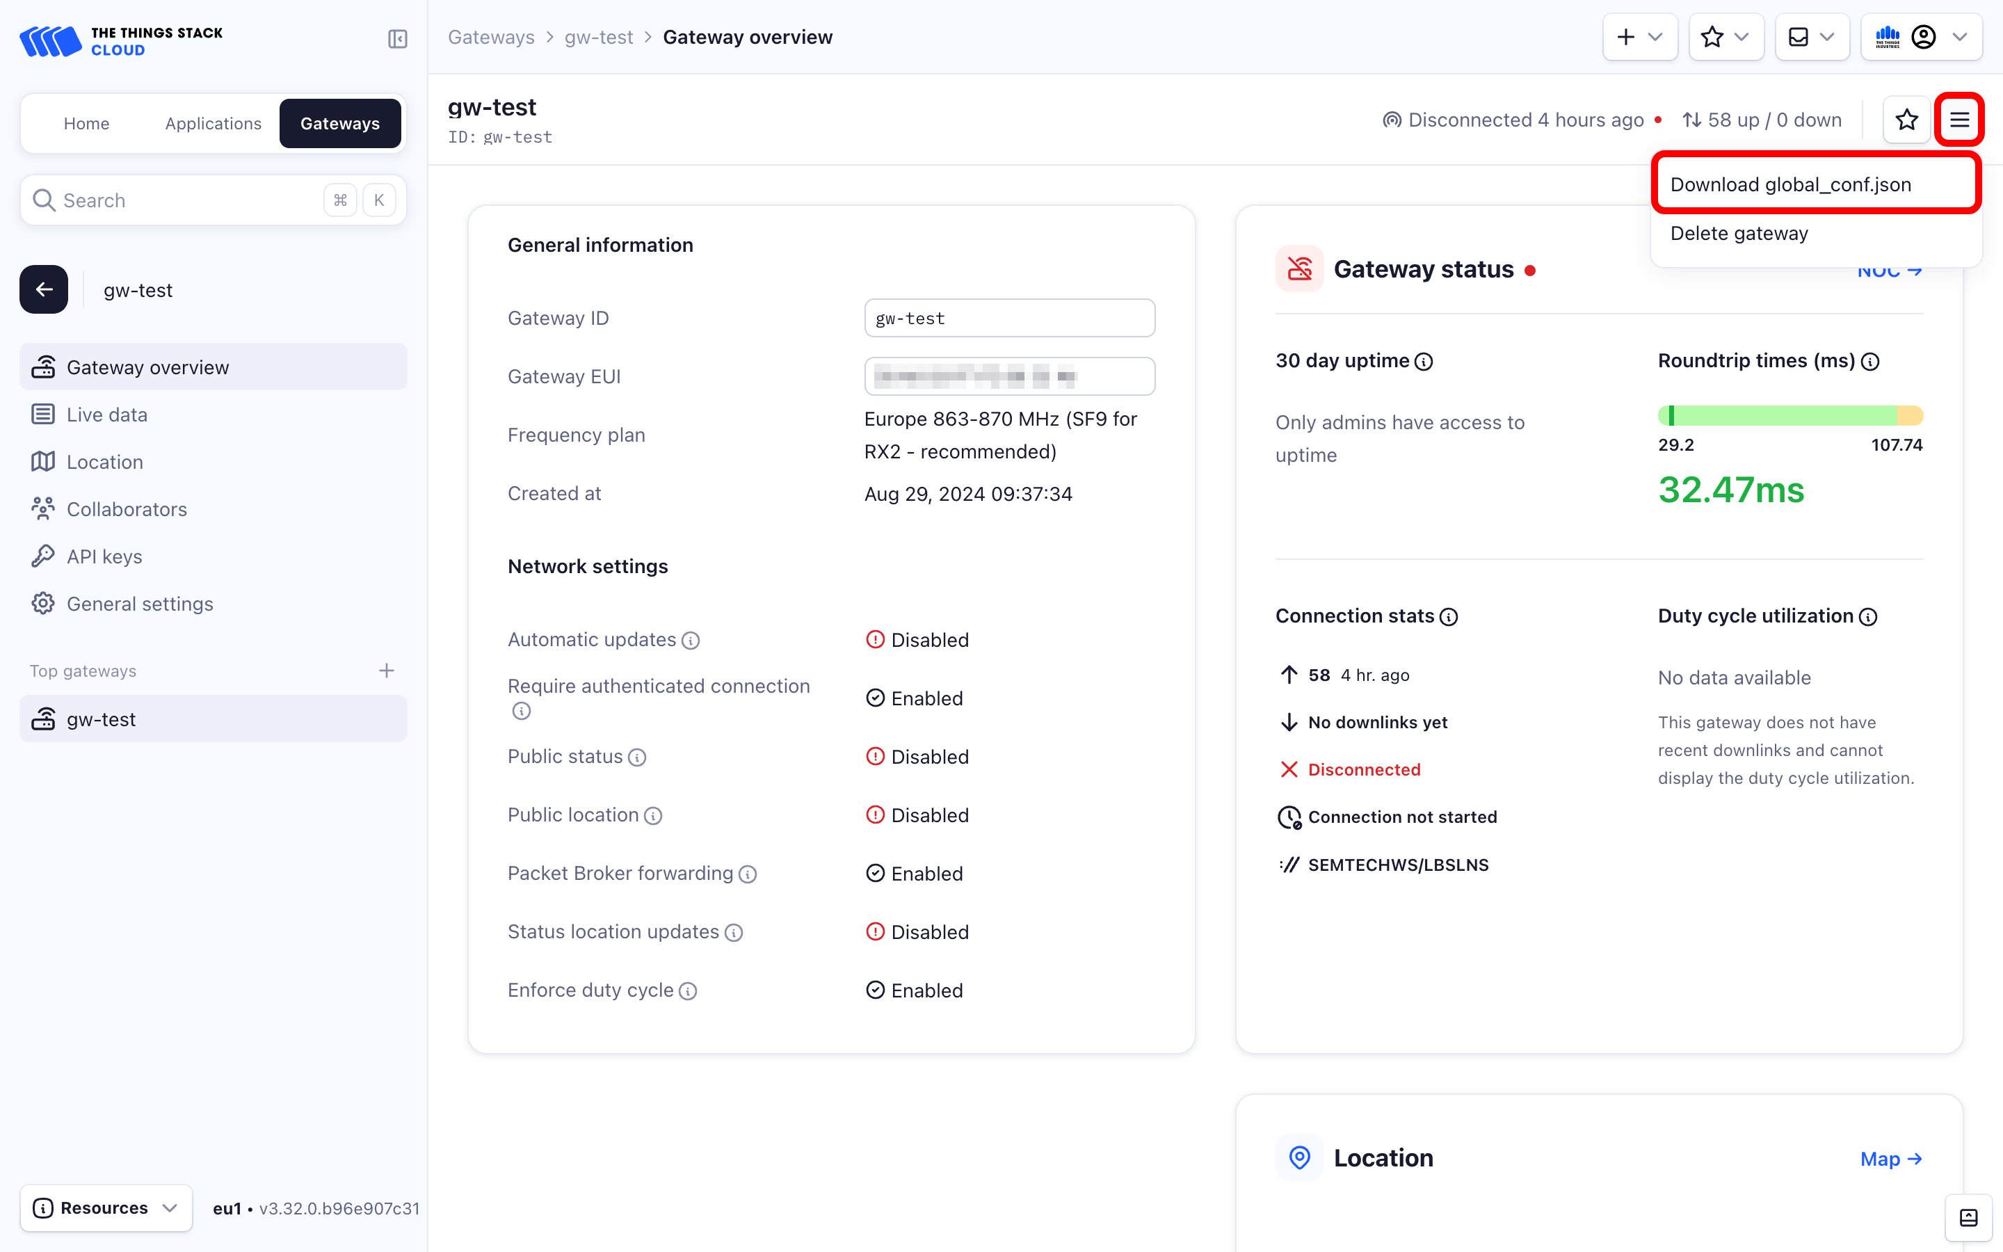Open the hamburger menu icon in gateway header

tap(1959, 120)
